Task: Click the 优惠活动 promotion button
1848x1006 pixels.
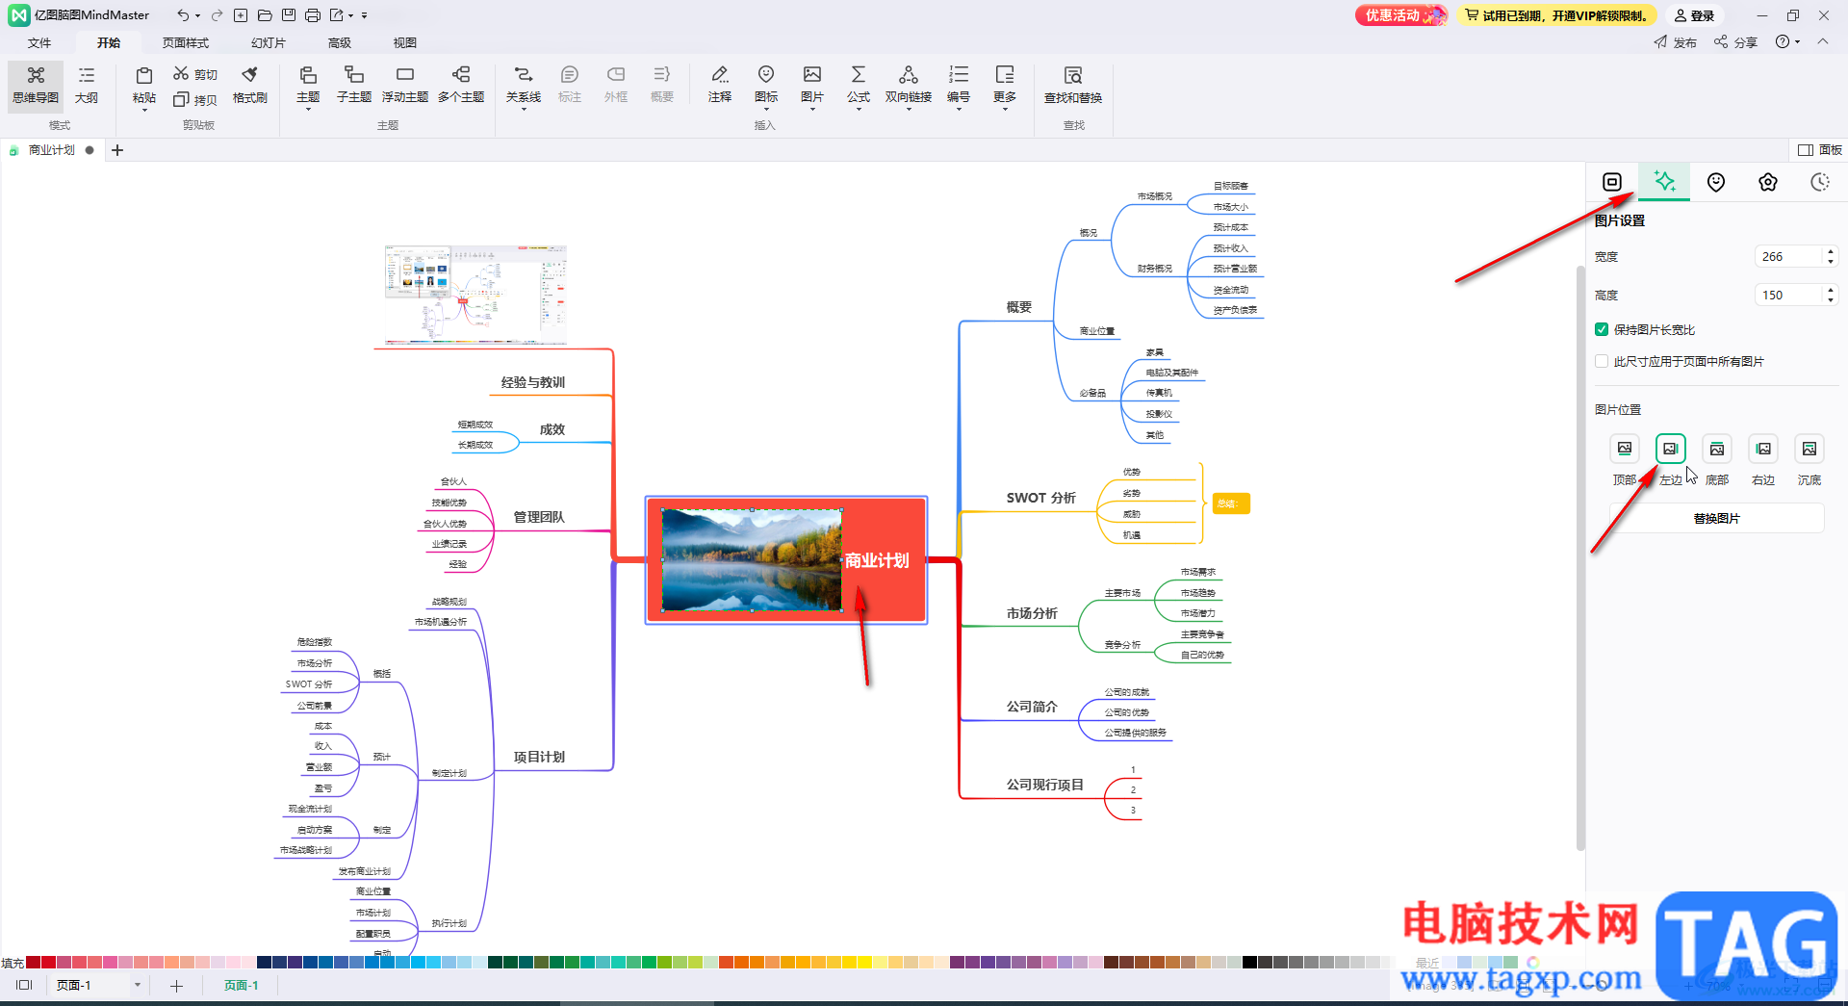Action: pyautogui.click(x=1401, y=15)
